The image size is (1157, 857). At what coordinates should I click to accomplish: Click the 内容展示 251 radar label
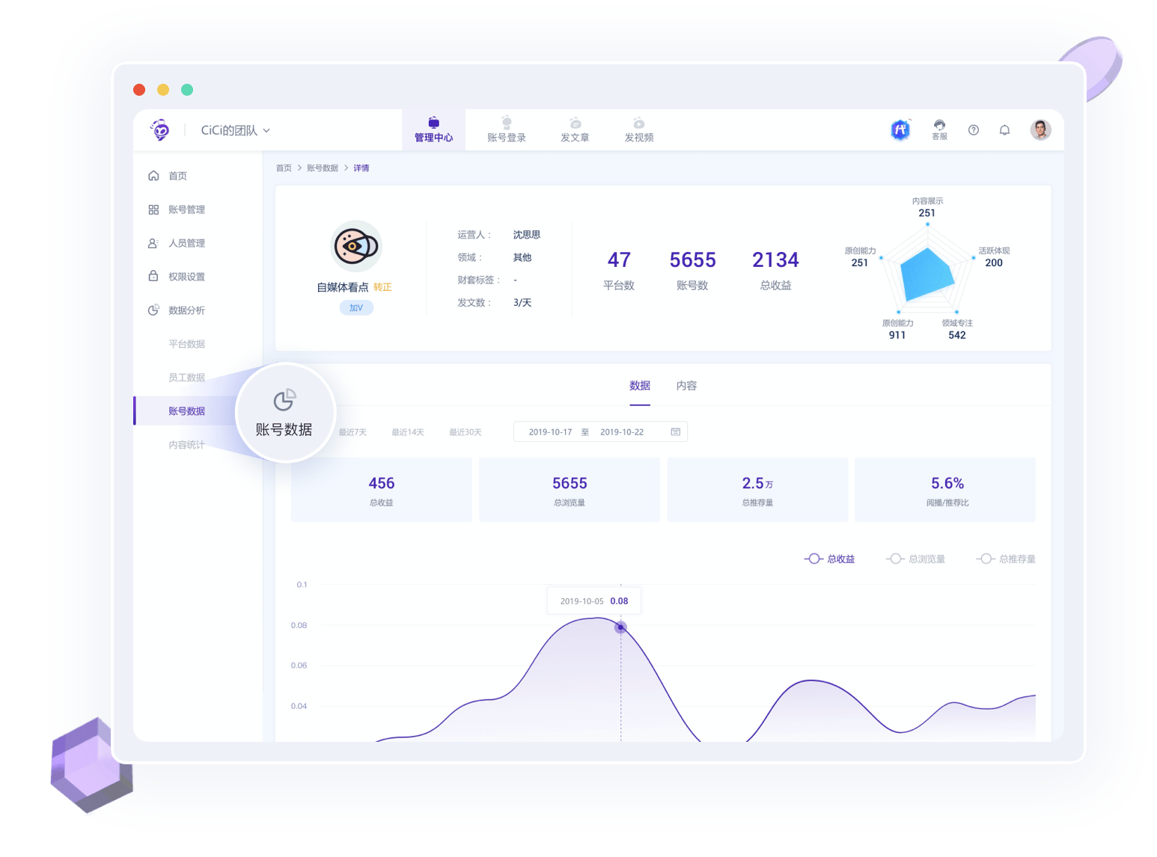pyautogui.click(x=927, y=207)
